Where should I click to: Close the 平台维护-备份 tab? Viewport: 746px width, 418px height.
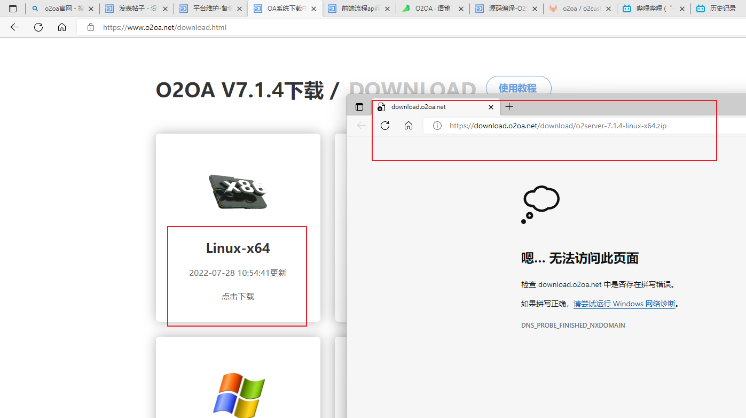point(238,9)
